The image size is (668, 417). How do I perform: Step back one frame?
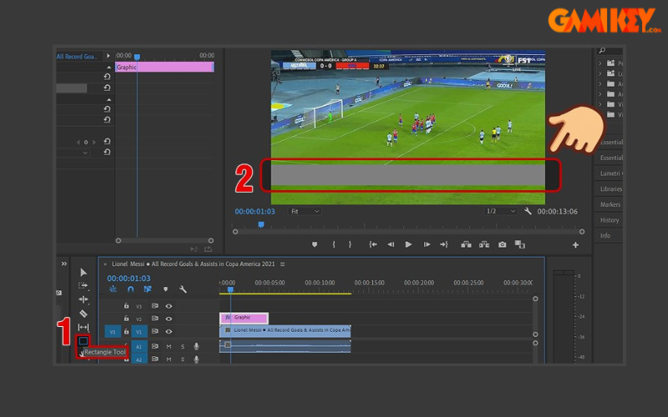[391, 244]
